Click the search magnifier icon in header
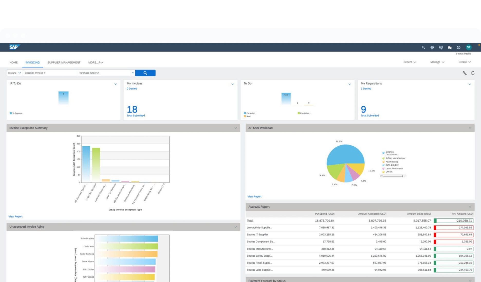481x282 pixels. [423, 47]
